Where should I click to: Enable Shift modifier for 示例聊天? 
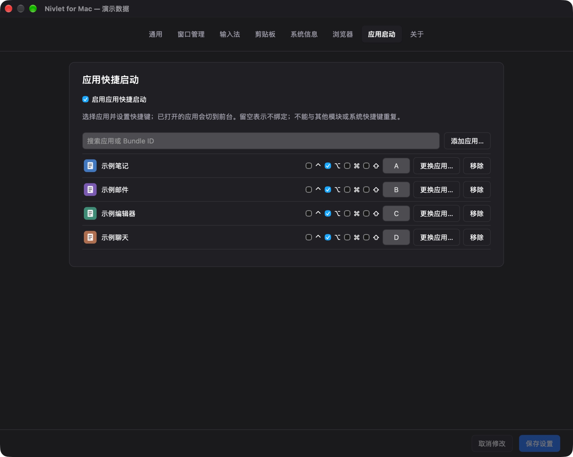pyautogui.click(x=366, y=238)
